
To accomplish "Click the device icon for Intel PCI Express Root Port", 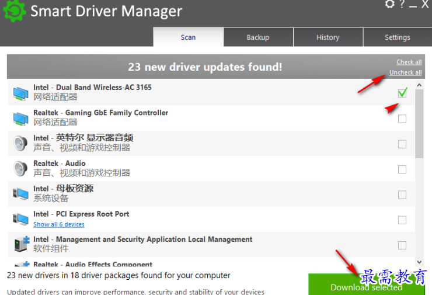I will click(20, 219).
